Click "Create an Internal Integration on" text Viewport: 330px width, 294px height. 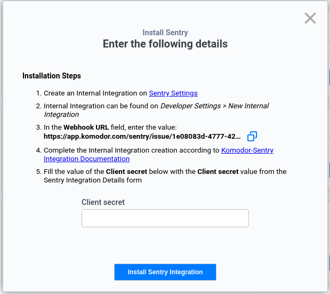pos(95,93)
